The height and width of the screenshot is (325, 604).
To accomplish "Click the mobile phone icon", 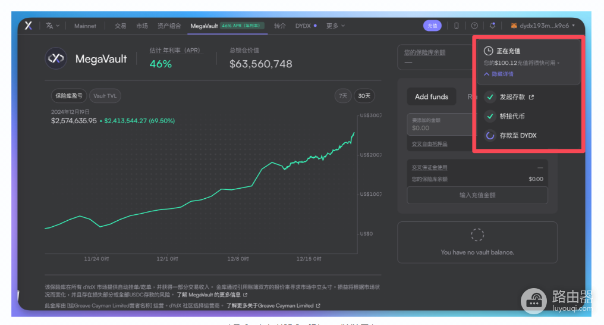I will 457,26.
